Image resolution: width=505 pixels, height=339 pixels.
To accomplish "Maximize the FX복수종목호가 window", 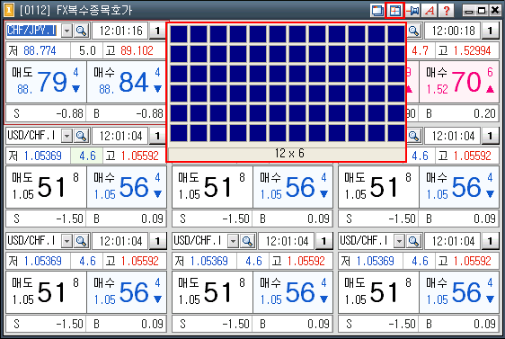I will pos(482,11).
